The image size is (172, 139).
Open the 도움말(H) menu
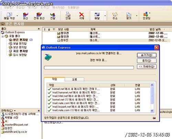click(x=73, y=8)
